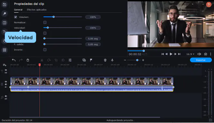Click 'Duración del proyecto: 00:14' status text
Viewport: 214px width, 123px height.
17,120
